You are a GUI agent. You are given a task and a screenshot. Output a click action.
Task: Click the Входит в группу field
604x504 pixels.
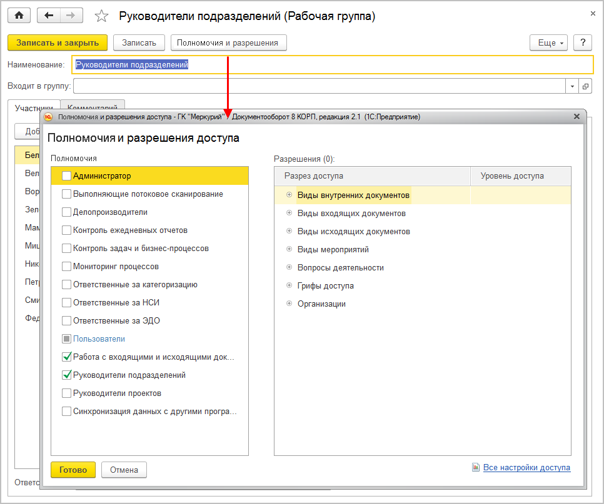[320, 86]
